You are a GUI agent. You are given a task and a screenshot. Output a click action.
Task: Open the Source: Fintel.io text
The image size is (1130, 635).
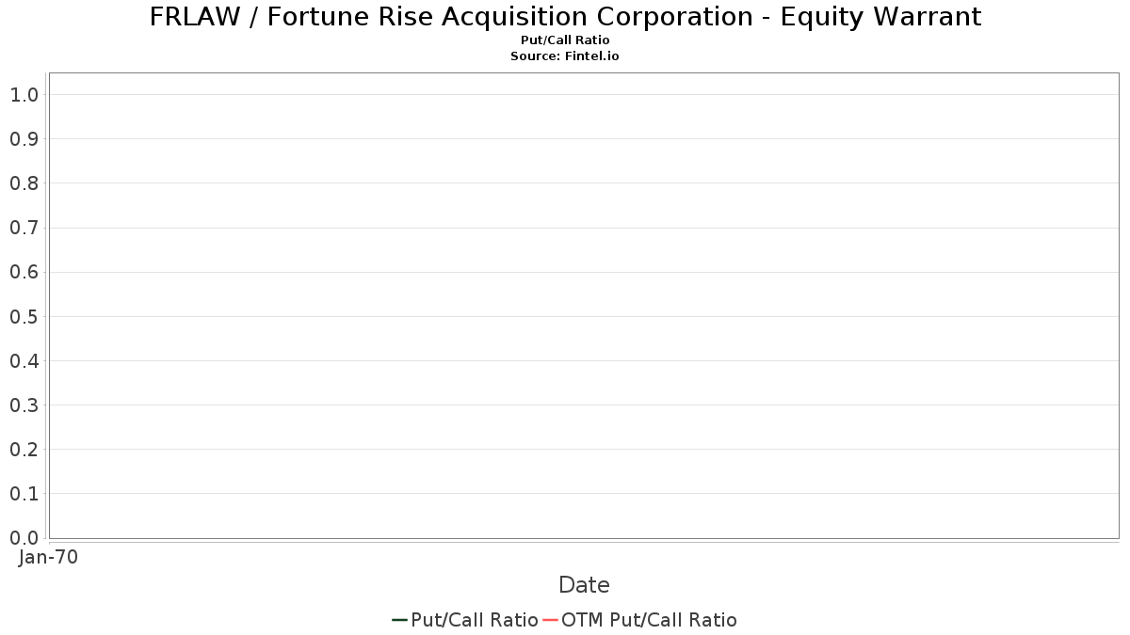point(565,56)
